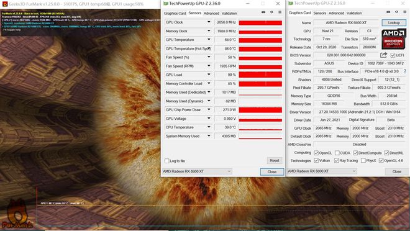Screen dimensions: 410x231
Task: Click the GPU-Z icon in Graphics Card window title bar
Action: click(291, 3)
